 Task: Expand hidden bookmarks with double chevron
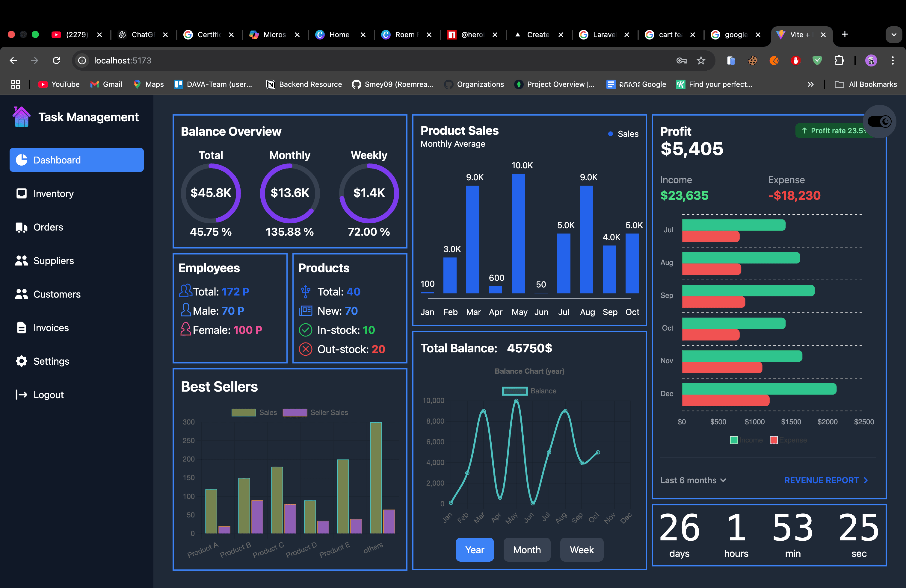pyautogui.click(x=810, y=84)
